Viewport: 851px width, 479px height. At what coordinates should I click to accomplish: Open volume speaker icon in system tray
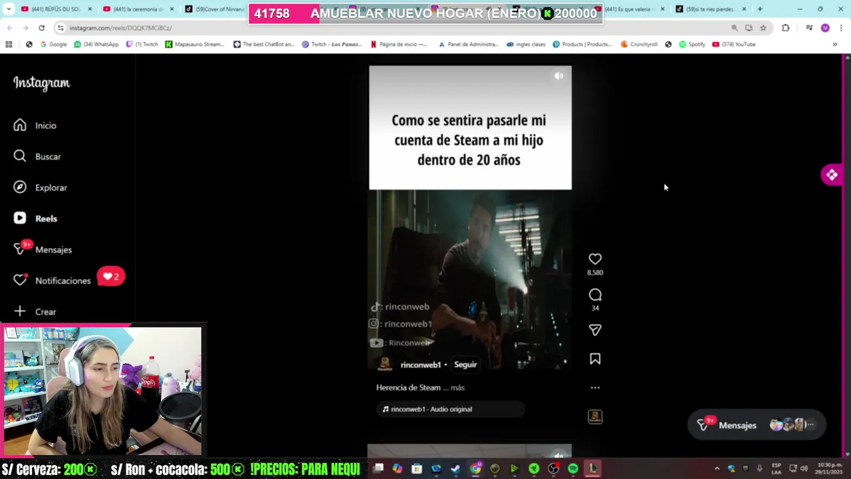tap(803, 468)
